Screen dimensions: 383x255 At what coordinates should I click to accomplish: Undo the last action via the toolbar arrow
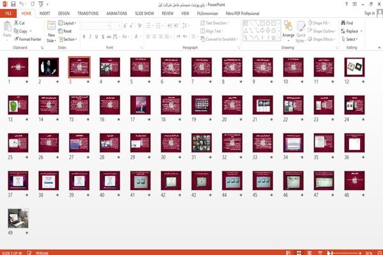[22, 4]
